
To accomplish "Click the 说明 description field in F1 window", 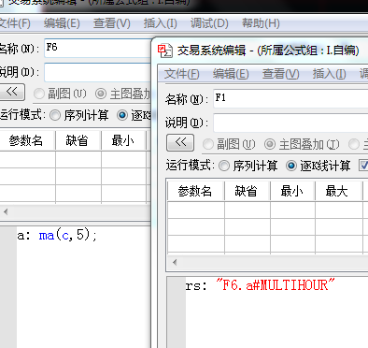I will click(x=290, y=123).
